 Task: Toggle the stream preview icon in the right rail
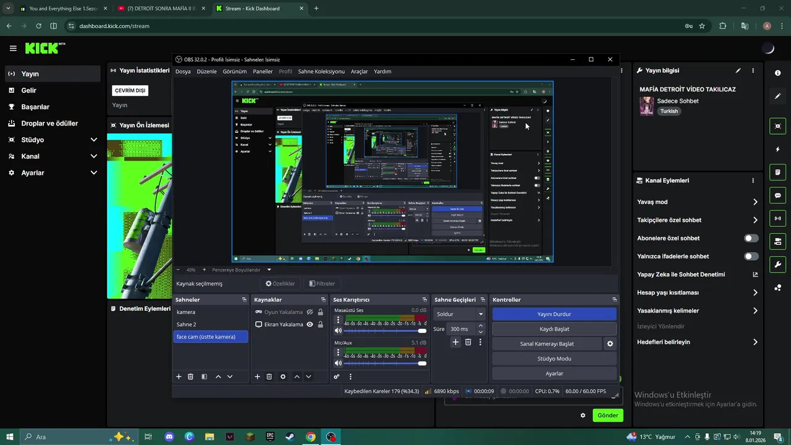[777, 126]
